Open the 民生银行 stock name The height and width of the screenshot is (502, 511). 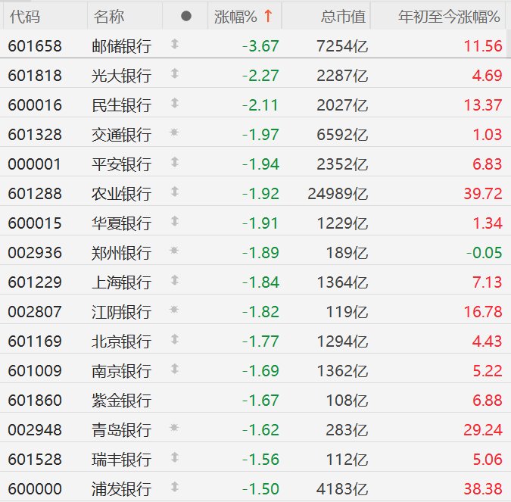122,105
